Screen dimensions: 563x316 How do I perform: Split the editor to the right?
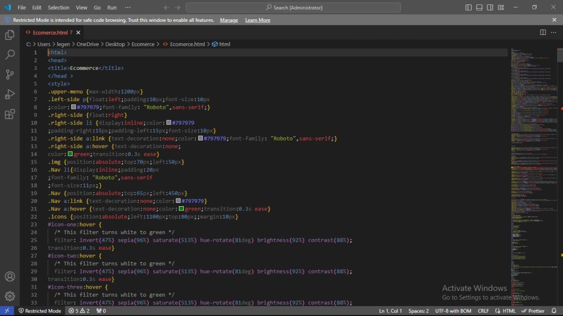click(543, 32)
